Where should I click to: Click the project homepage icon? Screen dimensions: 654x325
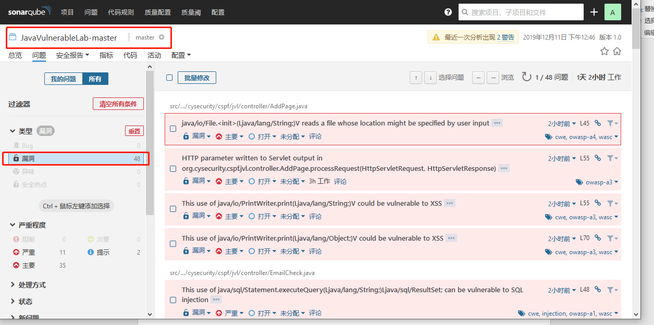(617, 51)
